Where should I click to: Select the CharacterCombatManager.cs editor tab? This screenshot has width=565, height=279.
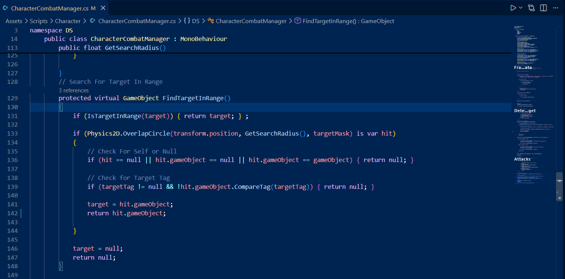[54, 8]
